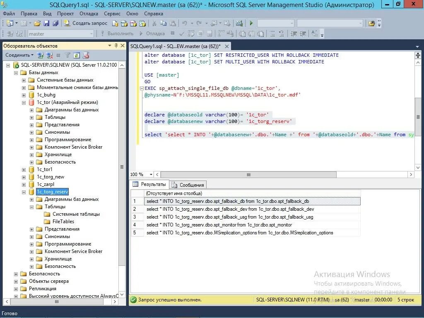Screen dimensions: 424x318
Task: Click the Results to Grid icon
Action: (x=251, y=34)
